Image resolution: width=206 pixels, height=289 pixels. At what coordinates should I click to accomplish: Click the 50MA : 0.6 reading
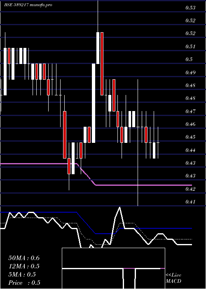tap(24, 258)
